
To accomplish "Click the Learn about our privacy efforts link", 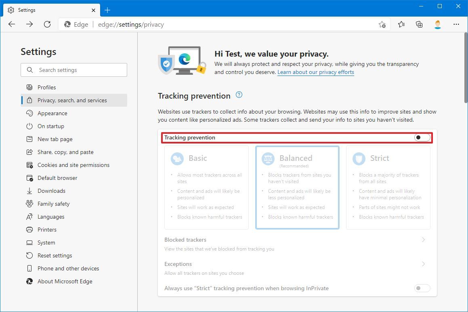I will point(315,72).
